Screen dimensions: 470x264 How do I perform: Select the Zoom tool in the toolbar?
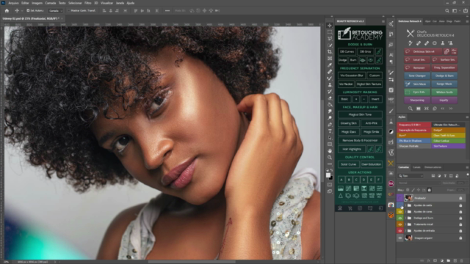[330, 157]
